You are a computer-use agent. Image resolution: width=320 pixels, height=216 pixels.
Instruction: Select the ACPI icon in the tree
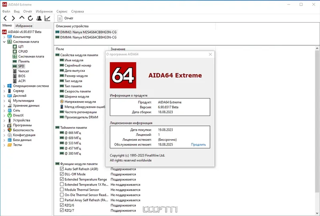tap(15, 81)
